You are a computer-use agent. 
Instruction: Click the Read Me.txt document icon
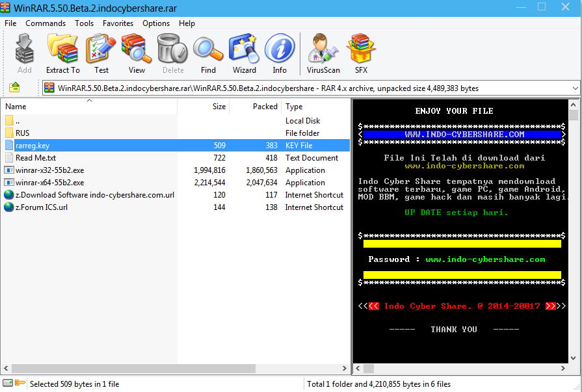tap(9, 157)
